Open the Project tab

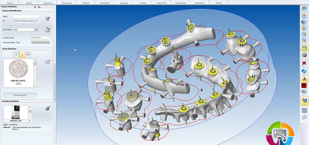click(x=10, y=2)
